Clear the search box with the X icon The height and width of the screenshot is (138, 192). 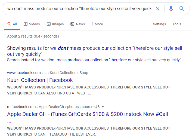click(x=158, y=9)
